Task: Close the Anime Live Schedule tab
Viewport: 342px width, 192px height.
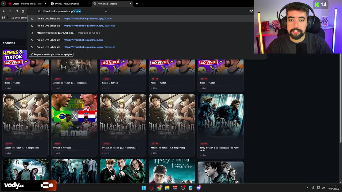Action: [x=130, y=4]
